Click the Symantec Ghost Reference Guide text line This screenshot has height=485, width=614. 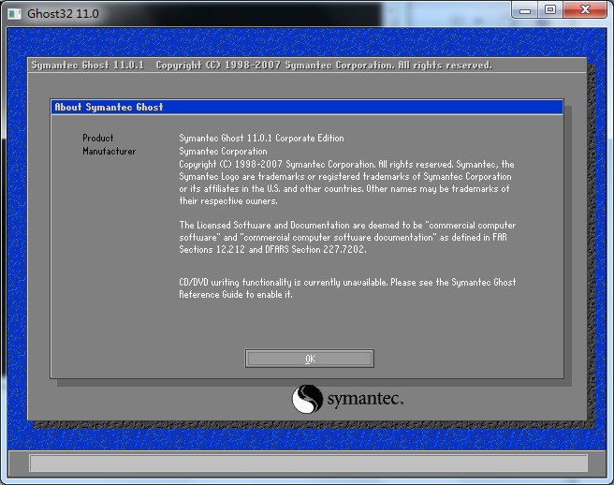[x=236, y=295]
